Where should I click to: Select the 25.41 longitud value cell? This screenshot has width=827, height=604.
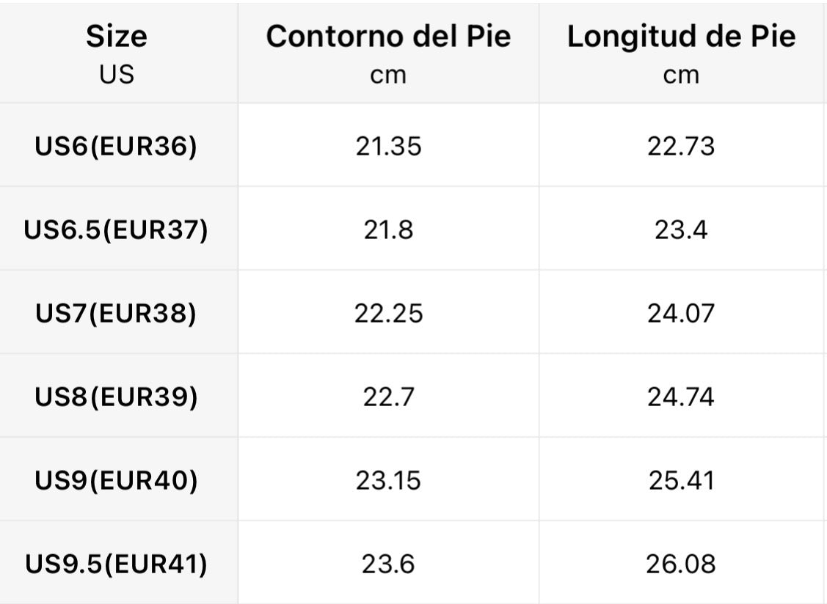tap(681, 481)
